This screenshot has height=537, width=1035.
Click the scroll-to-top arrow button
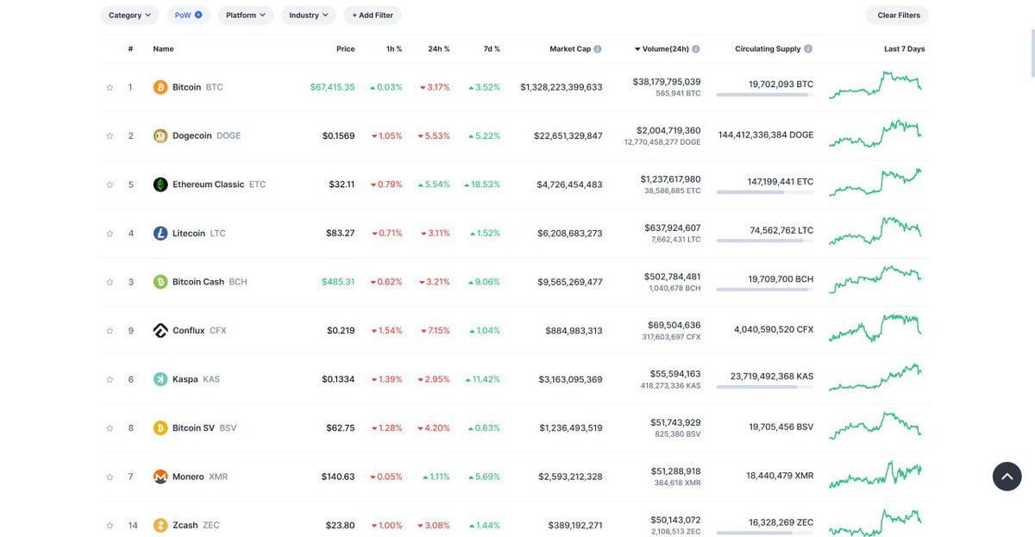1007,477
